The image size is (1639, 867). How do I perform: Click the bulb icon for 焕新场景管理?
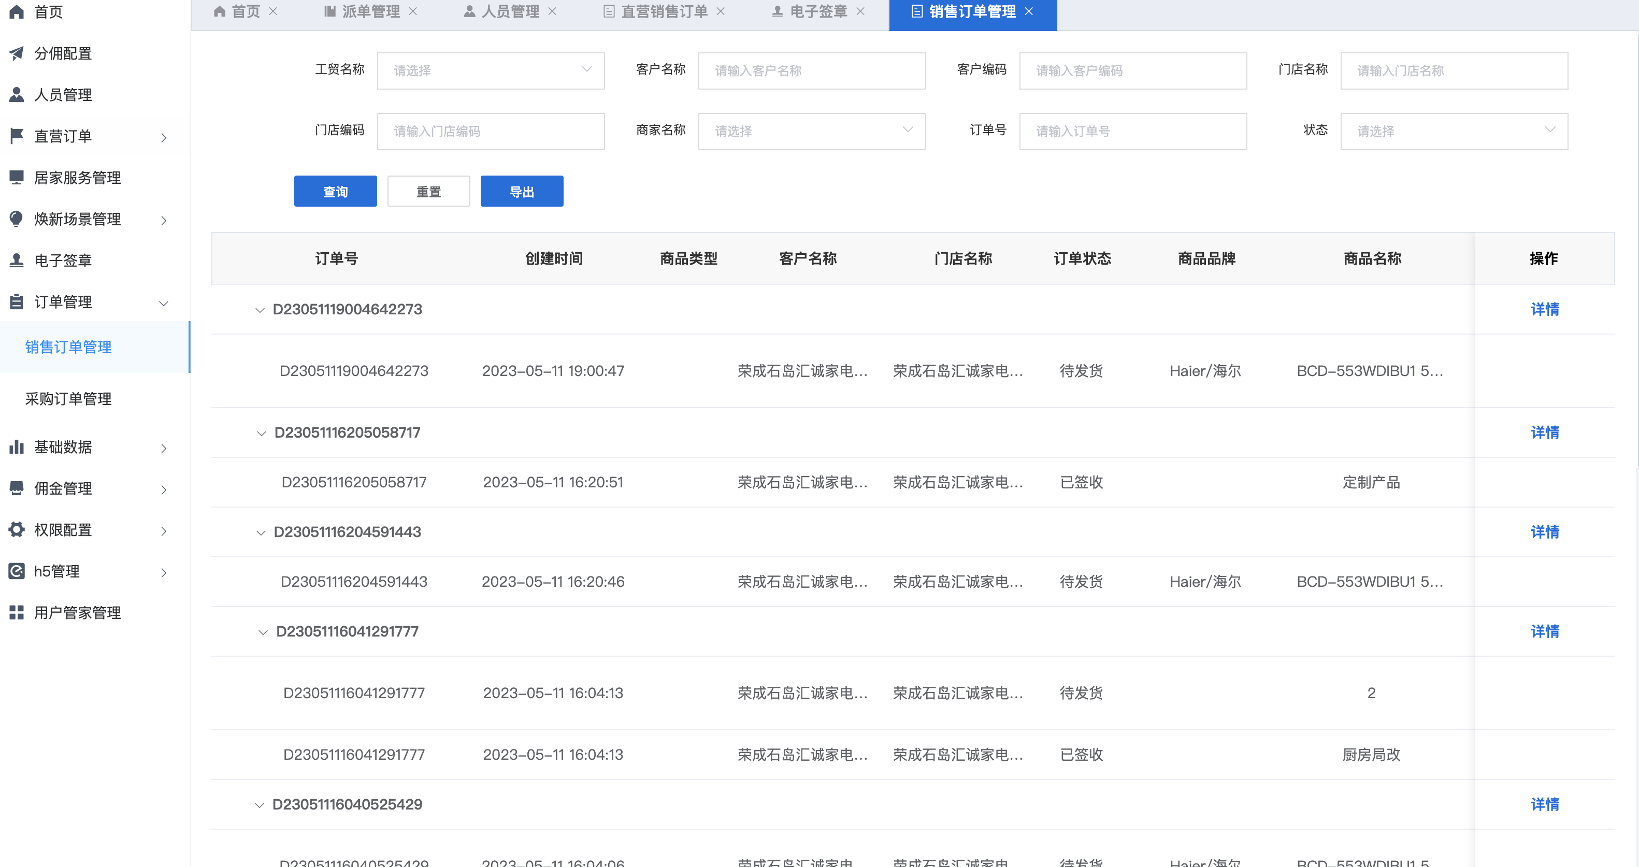17,219
